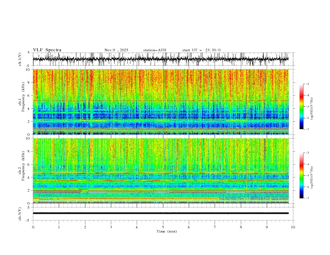Click the time axis tick label "10"
The image size is (330, 255).
click(293, 227)
